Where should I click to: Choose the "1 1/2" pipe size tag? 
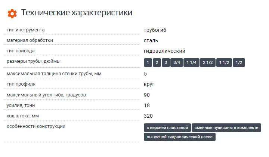[x=224, y=63]
